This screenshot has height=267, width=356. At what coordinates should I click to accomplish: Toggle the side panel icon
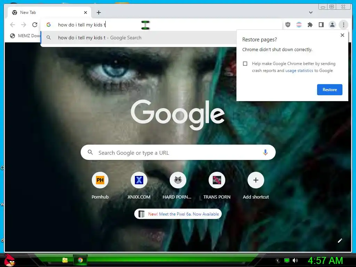[321, 25]
